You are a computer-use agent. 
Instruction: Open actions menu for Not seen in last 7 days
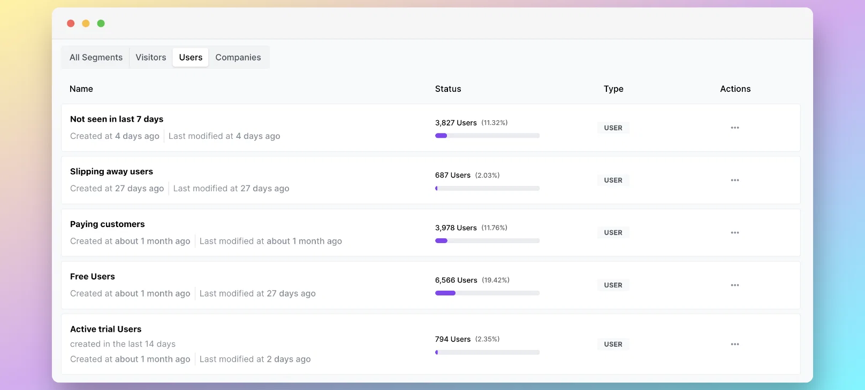[735, 128]
